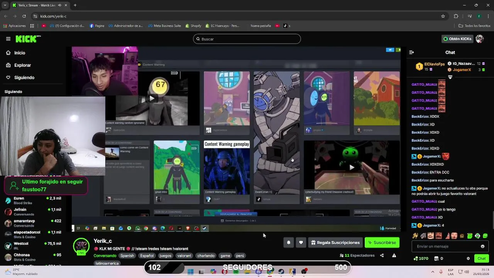
Task: Open Meta Business Suite bookmark
Action: coord(164,26)
